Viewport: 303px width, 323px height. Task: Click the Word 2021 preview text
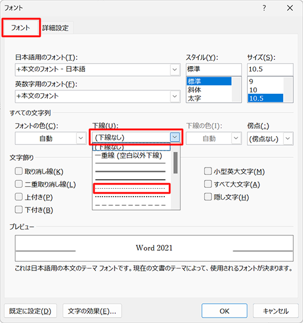[154, 248]
